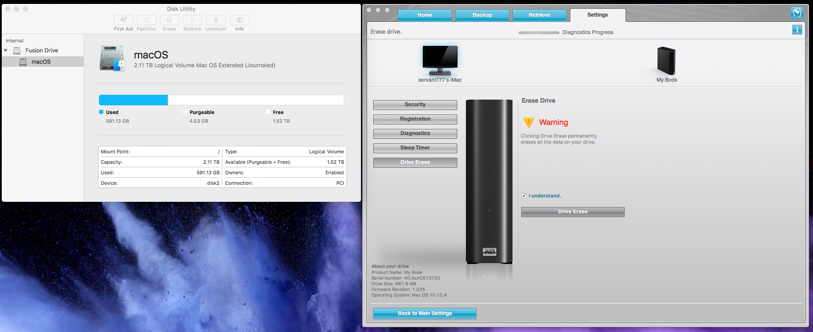Click the Partition toolbar icon

tap(146, 20)
